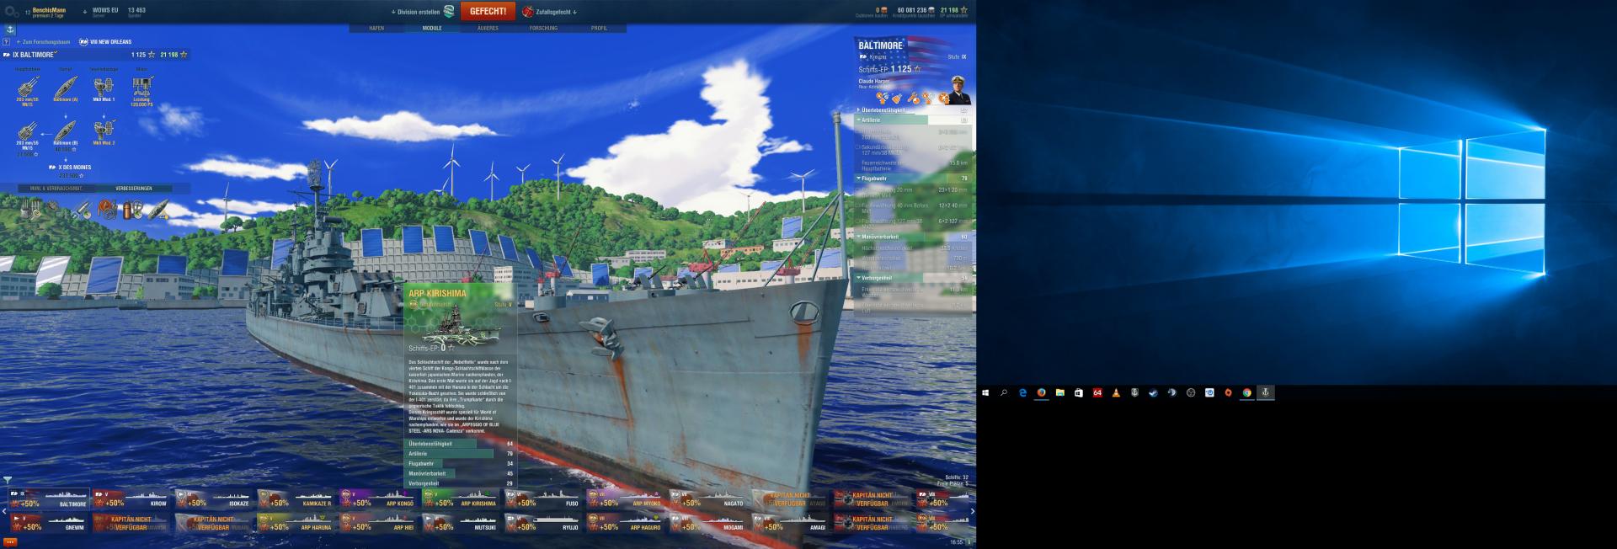Open the settings gear in top-left corner
Screen dimensions: 1617x549
[x=12, y=11]
